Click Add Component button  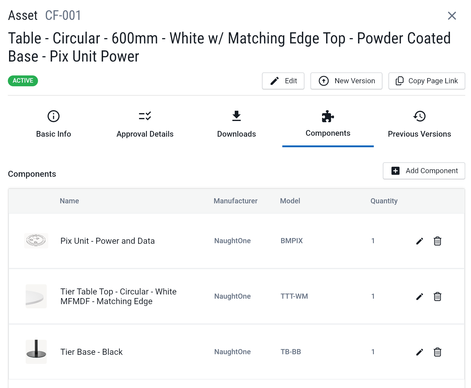tap(424, 171)
